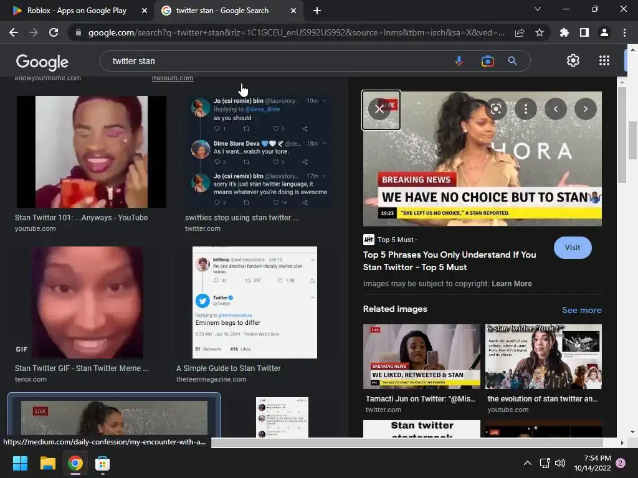Open Stan Twitter GIF tenor thumbnail
The image size is (638, 478).
(x=87, y=302)
